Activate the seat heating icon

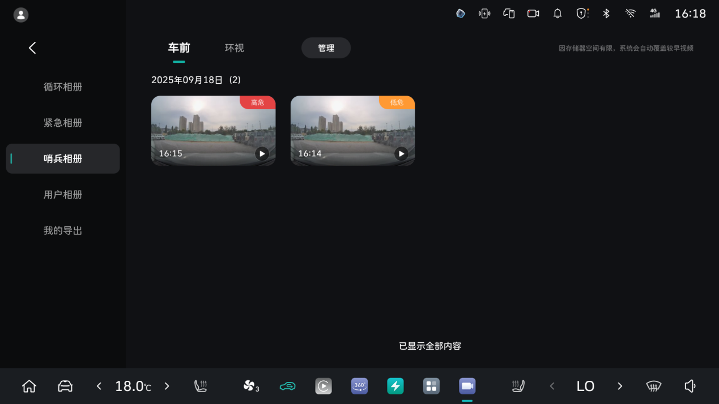(201, 386)
